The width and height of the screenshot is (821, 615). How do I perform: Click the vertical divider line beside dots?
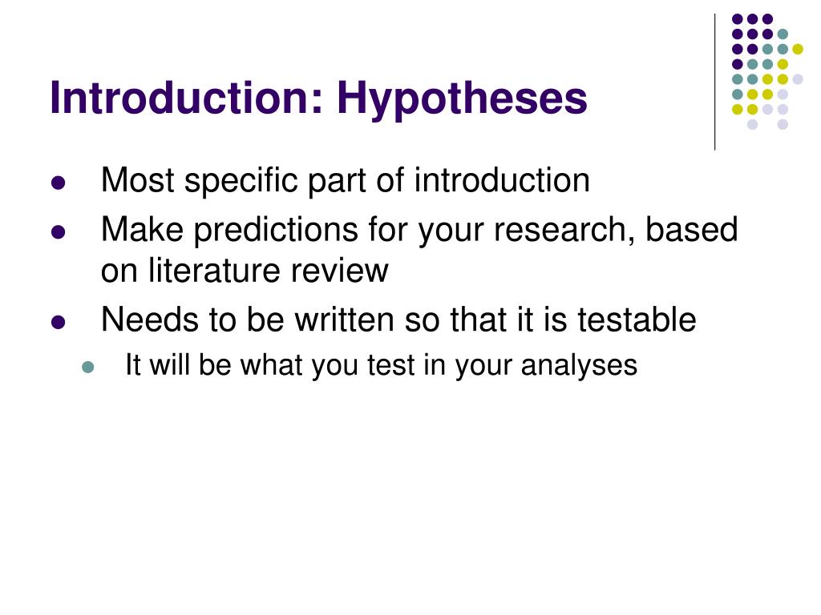[x=714, y=82]
